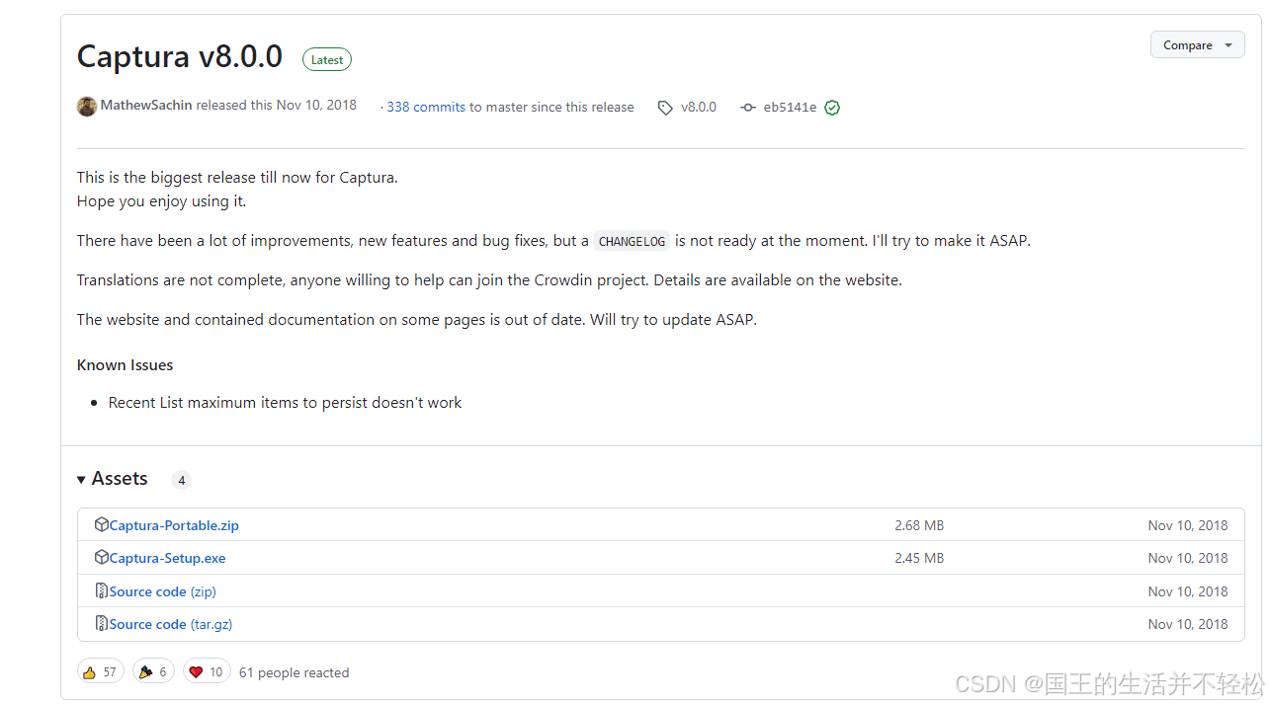
Task: Click the 2.45 MB file size
Action: (x=919, y=558)
